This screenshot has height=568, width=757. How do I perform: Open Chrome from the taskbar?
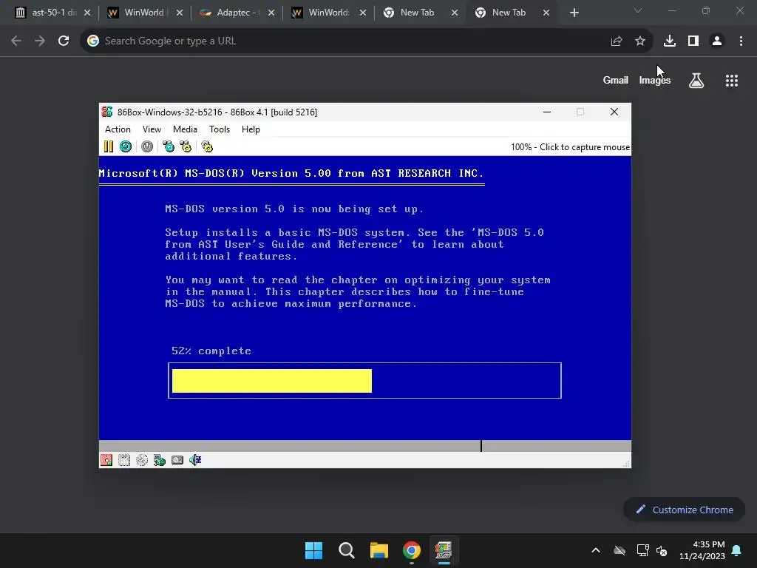[x=412, y=550]
